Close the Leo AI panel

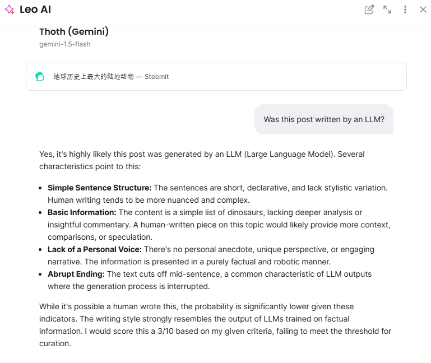click(423, 10)
